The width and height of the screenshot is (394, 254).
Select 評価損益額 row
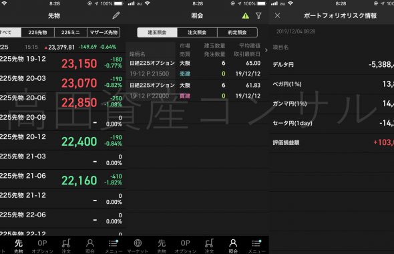click(x=332, y=143)
